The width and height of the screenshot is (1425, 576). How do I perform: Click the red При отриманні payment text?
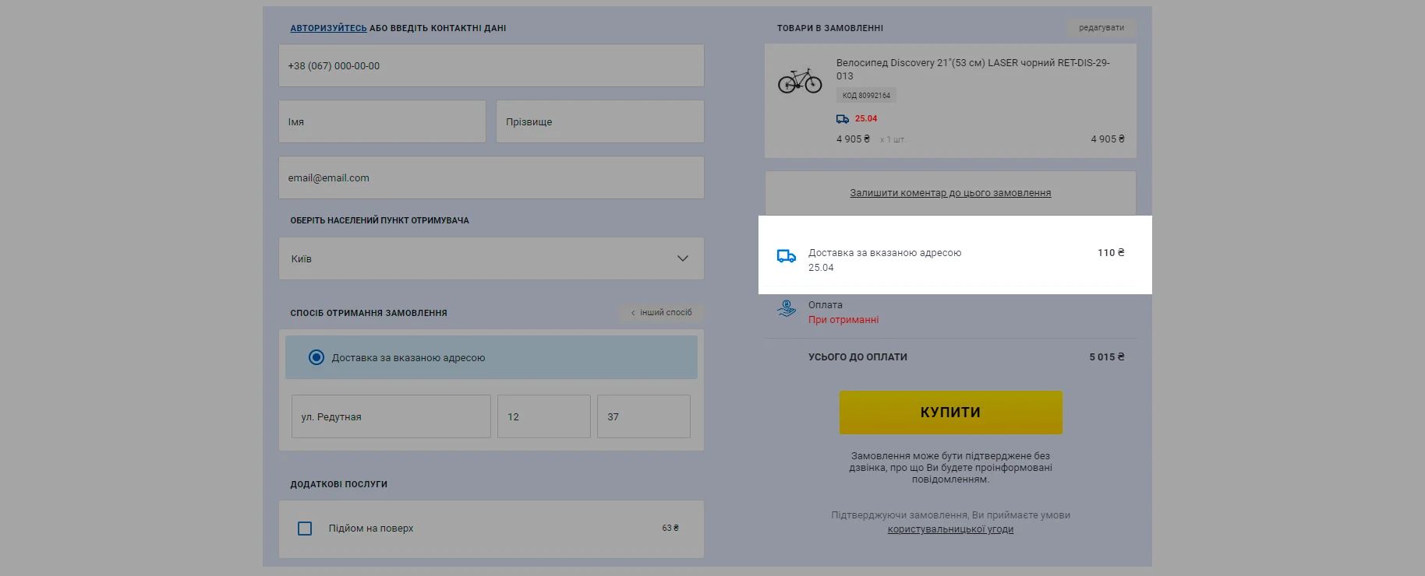[843, 320]
